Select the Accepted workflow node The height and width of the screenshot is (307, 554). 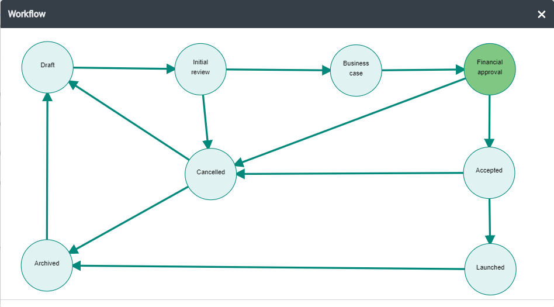coord(489,173)
